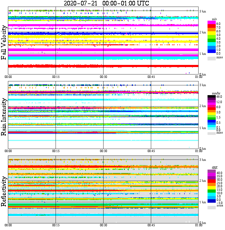Click the 'Reflectivity' axis label

click(x=4, y=192)
